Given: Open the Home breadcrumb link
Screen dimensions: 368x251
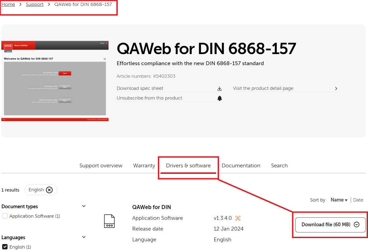Looking at the screenshot, I should 8,4.
